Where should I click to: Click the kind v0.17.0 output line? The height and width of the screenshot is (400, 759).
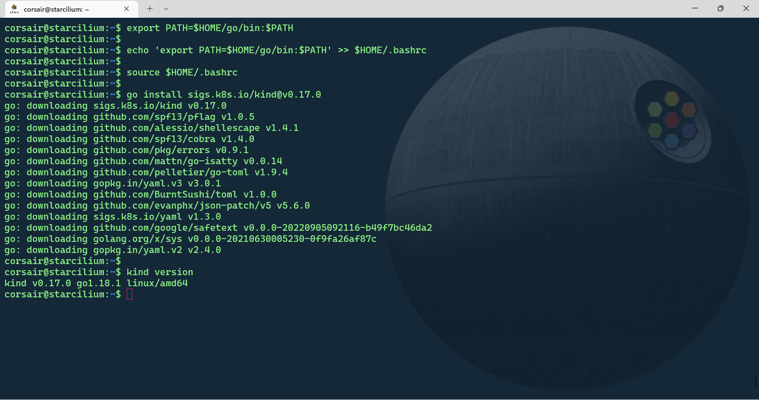(x=96, y=283)
